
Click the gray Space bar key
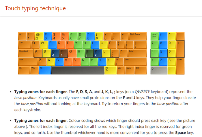(78, 70)
